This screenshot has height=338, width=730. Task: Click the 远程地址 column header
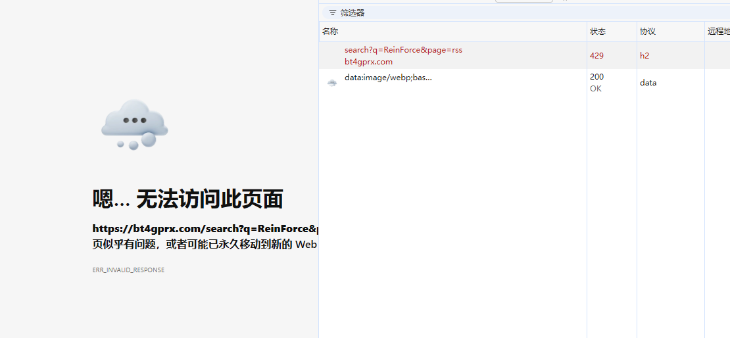pos(718,32)
